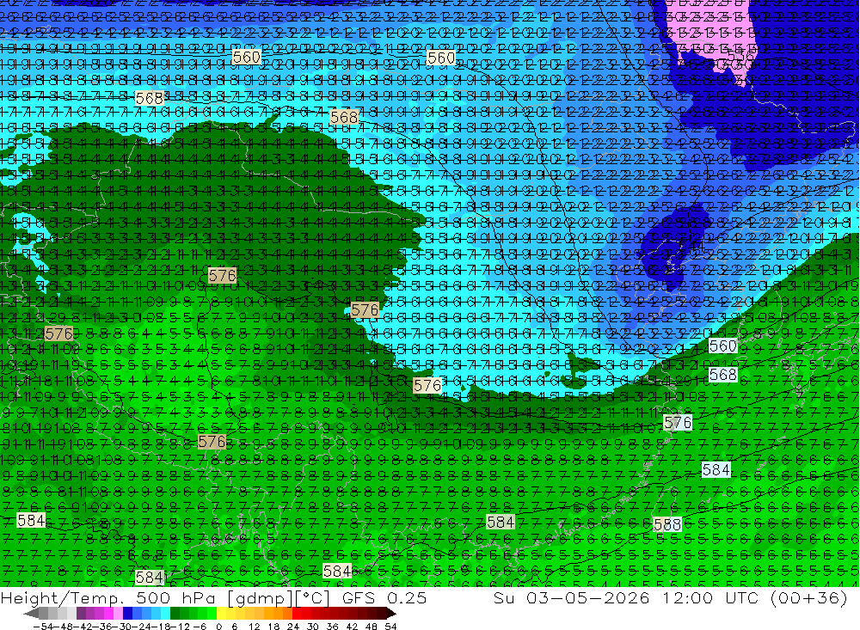Pick the dark navy blue legend swatch
This screenshot has height=630, width=860.
[x=127, y=614]
